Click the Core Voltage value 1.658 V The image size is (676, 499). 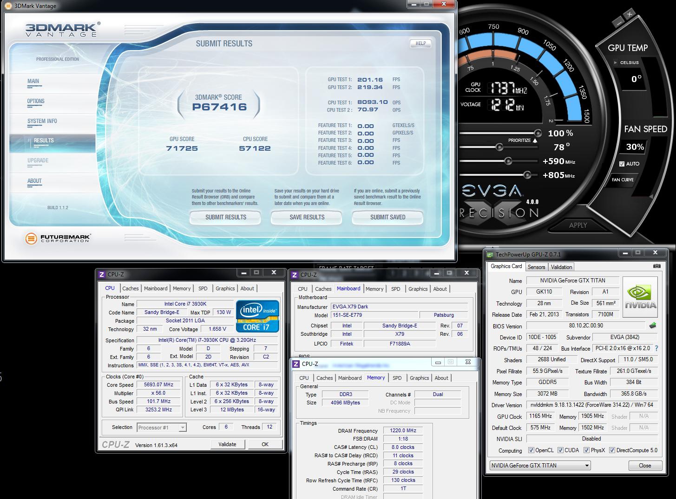tap(217, 329)
